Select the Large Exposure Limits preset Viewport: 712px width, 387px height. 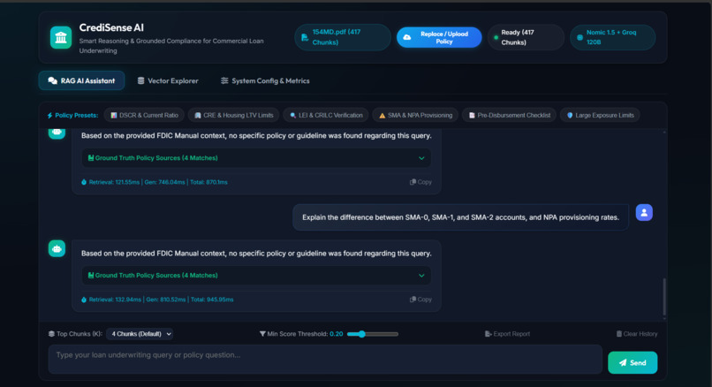tap(600, 116)
